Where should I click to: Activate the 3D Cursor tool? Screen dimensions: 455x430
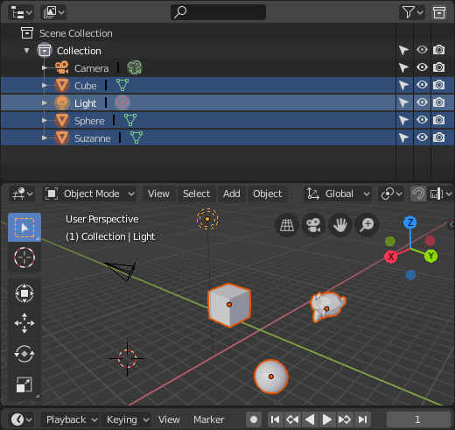[x=24, y=257]
